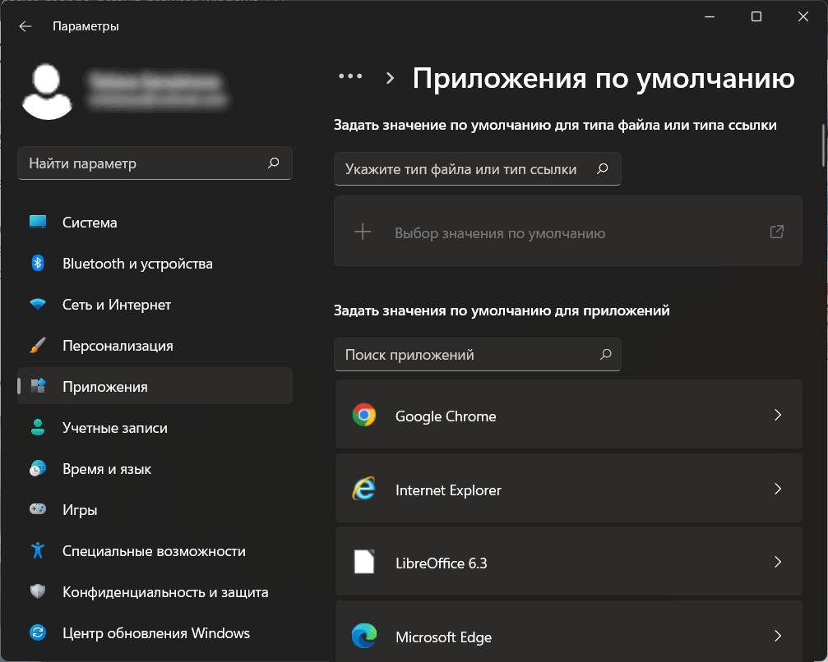Focus the Найти параметр search field

pyautogui.click(x=155, y=163)
